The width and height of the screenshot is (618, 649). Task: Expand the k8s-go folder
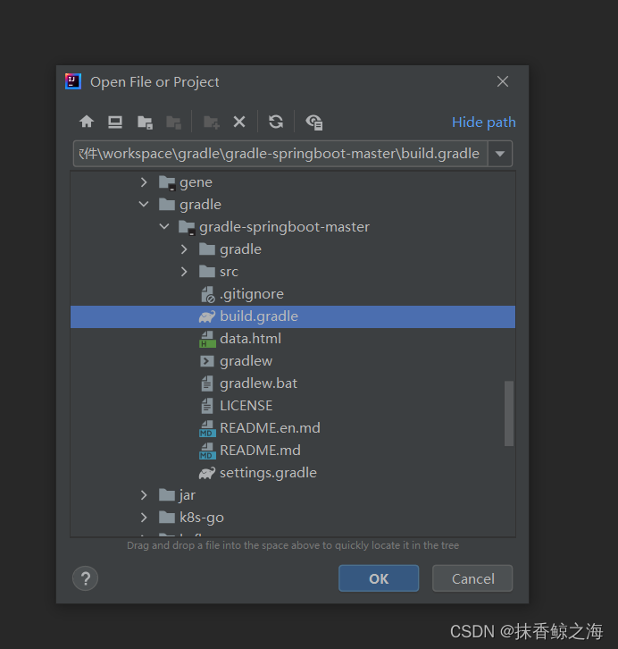tap(144, 518)
